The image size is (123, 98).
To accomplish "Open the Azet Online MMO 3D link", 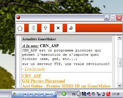I will (66, 86).
